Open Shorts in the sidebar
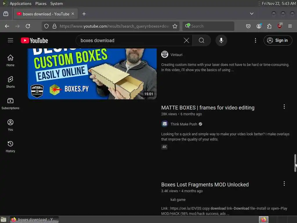The image size is (297, 223). pos(10,82)
